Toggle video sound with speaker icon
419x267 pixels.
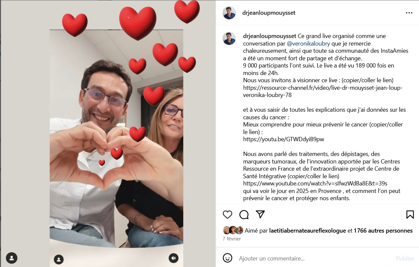click(174, 258)
